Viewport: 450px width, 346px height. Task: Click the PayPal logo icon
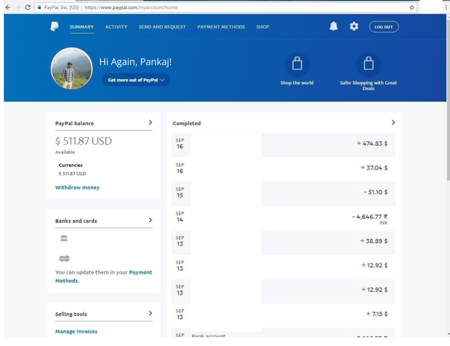pos(54,26)
